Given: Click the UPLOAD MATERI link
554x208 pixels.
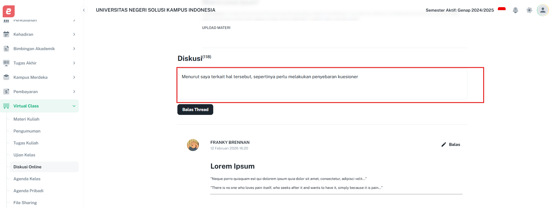Looking at the screenshot, I should pyautogui.click(x=216, y=27).
